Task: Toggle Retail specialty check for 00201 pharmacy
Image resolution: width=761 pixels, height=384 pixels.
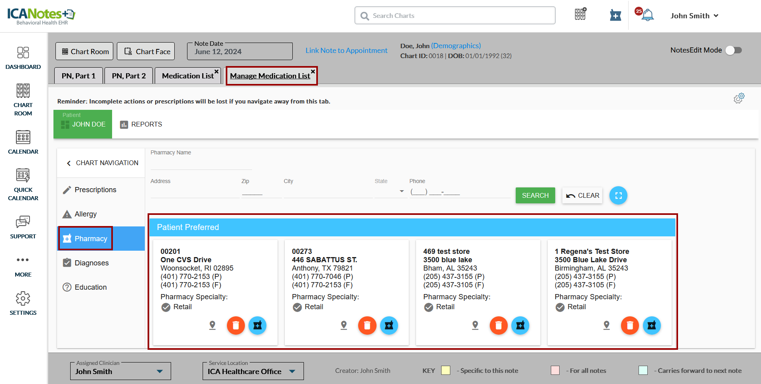Action: pos(166,307)
